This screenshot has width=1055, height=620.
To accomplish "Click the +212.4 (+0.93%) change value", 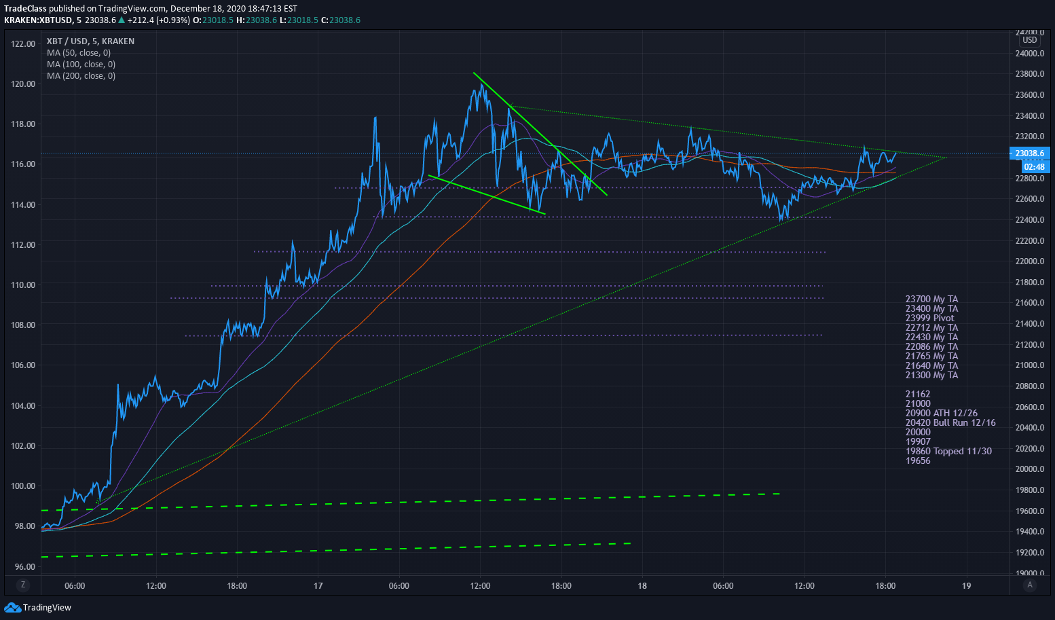I will [x=158, y=20].
